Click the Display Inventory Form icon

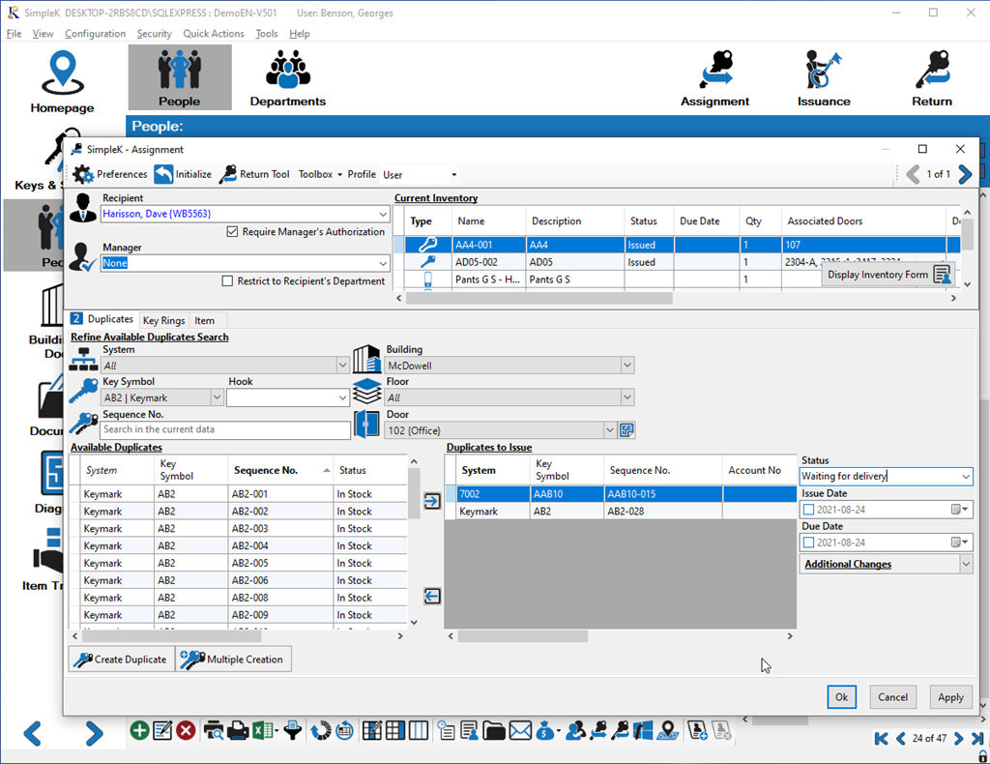(x=942, y=275)
